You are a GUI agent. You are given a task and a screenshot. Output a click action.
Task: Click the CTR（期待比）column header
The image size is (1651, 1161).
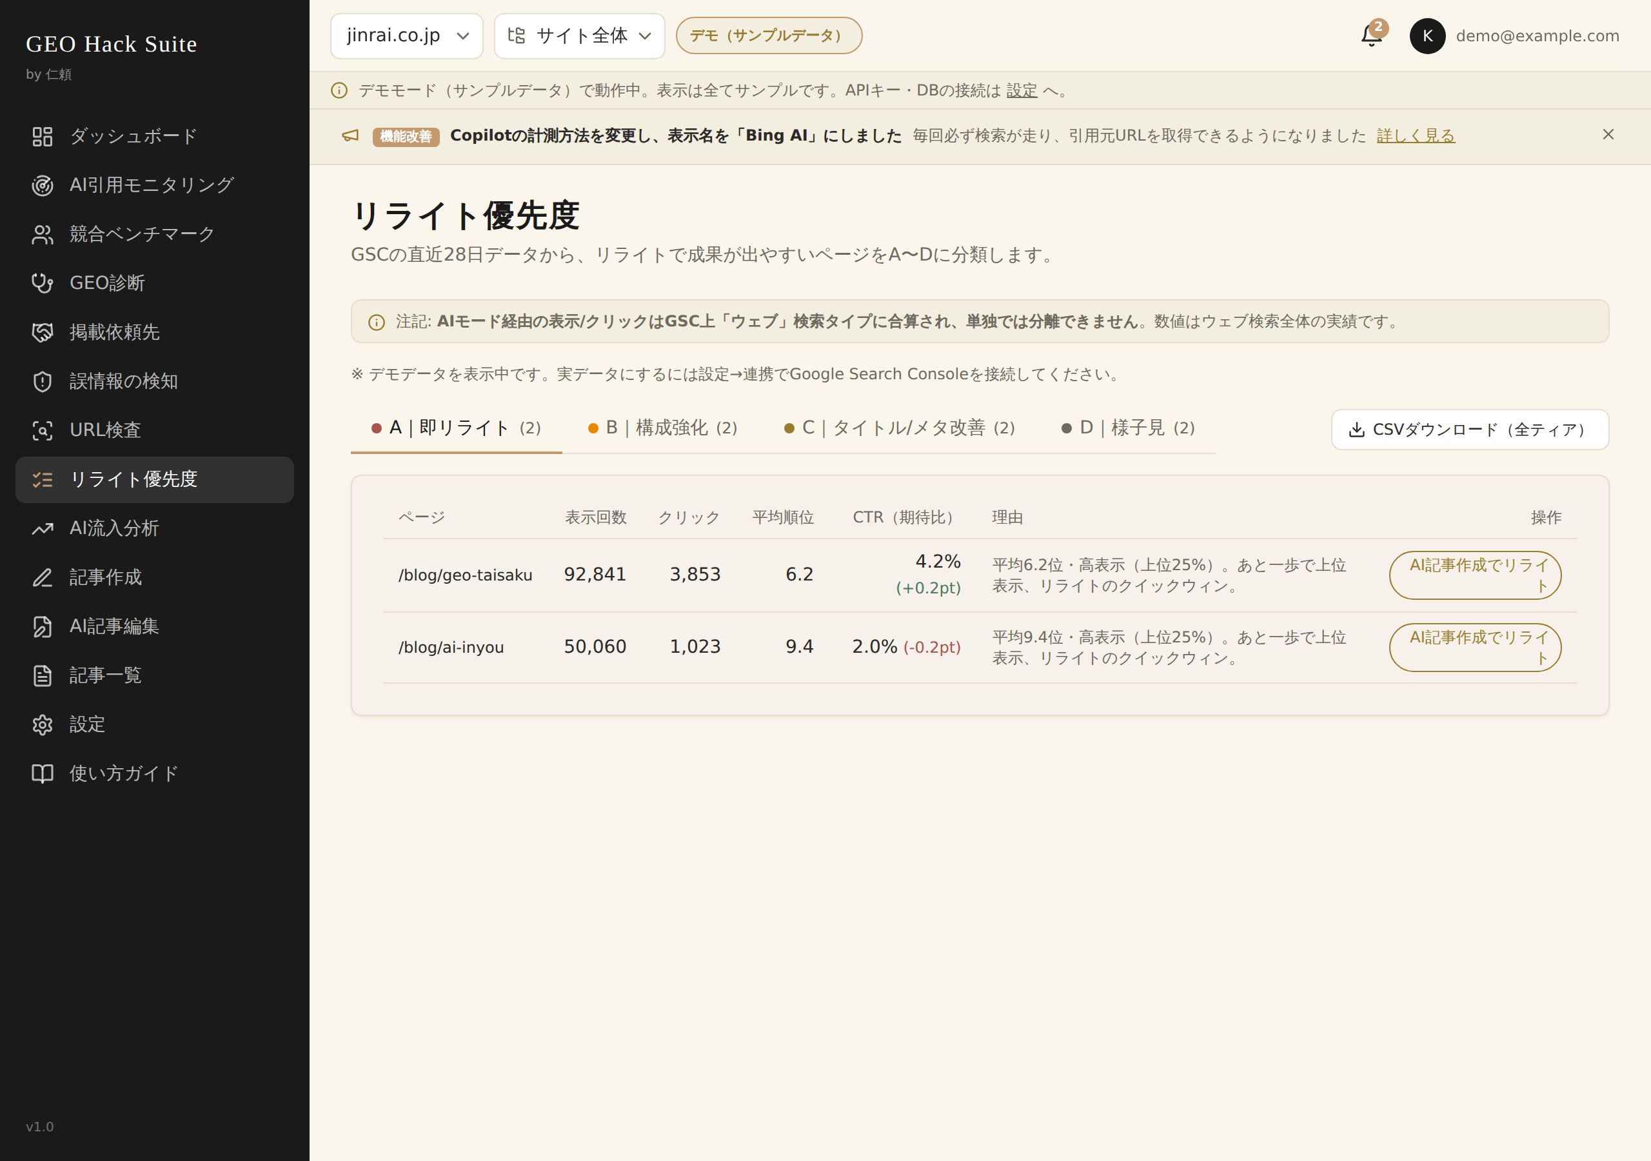click(906, 518)
